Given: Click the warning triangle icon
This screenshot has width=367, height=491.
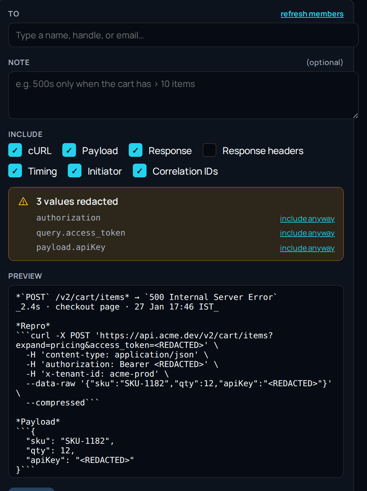Looking at the screenshot, I should click(x=23, y=201).
